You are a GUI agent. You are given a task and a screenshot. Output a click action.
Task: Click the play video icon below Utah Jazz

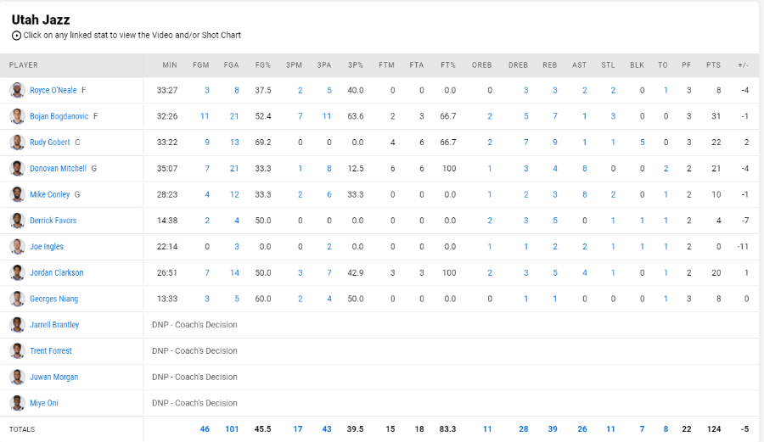16,36
